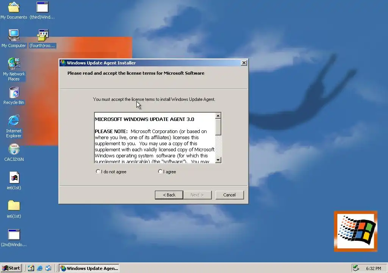Select the Internet Explorer desktop icon

(14, 126)
